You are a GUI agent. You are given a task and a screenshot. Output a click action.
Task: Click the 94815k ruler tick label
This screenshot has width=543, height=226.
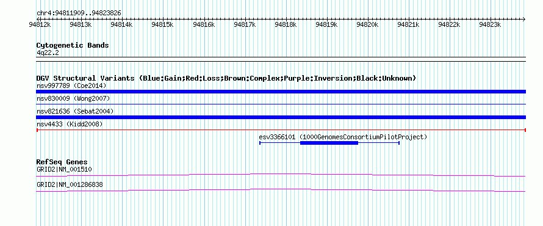click(163, 24)
